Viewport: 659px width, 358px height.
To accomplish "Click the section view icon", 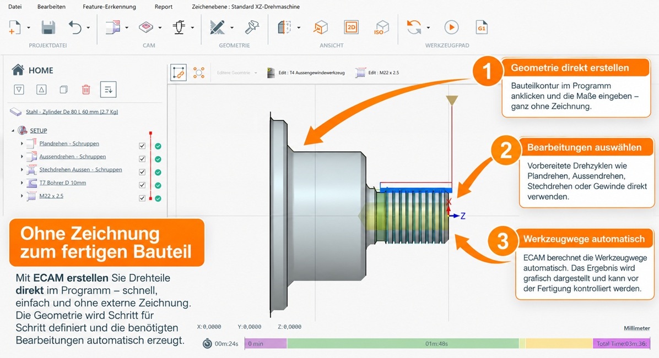I will 284,27.
